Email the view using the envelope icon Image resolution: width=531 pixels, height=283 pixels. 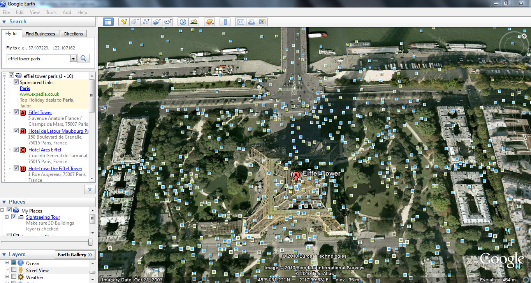pos(241,22)
